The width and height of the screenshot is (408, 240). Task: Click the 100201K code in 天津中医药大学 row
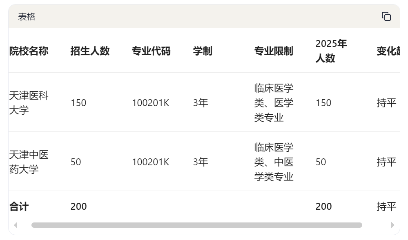[x=151, y=162]
